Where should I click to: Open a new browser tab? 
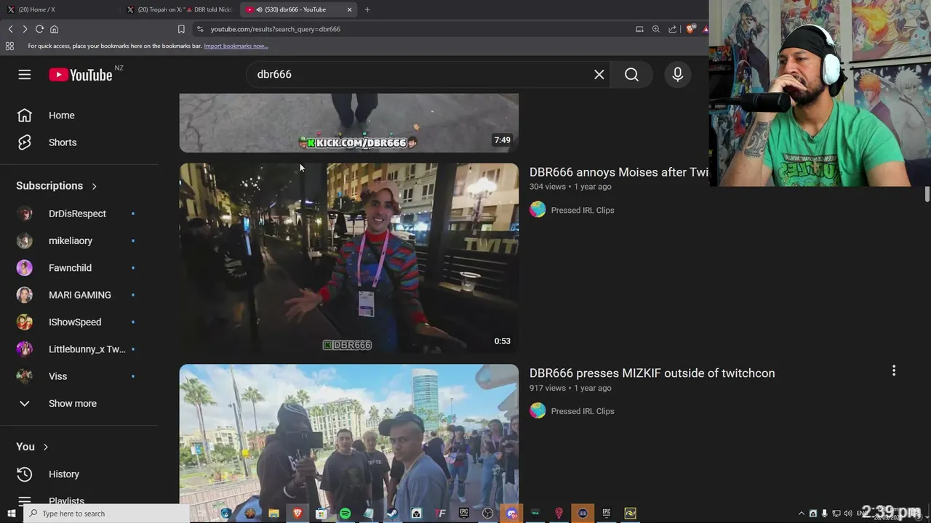(x=367, y=9)
